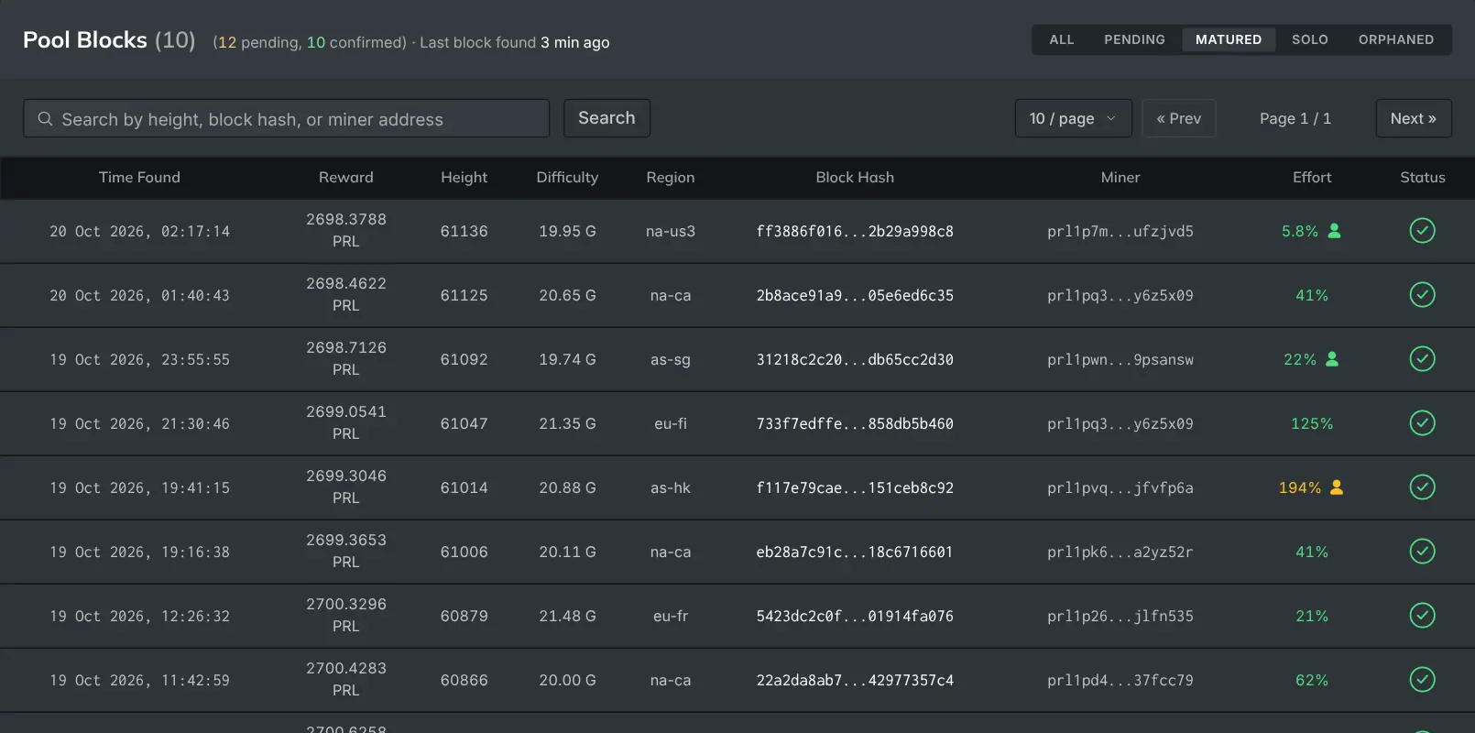The height and width of the screenshot is (733, 1475).
Task: Click the status checkmark for block 61092
Action: coord(1422,359)
